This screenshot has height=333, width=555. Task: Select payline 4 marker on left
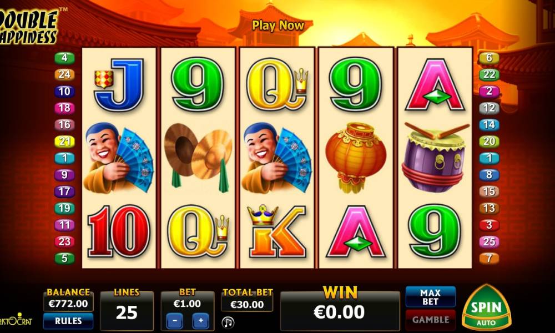coord(64,58)
